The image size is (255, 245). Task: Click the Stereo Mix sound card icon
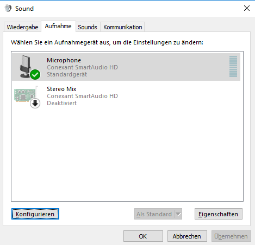tap(26, 94)
